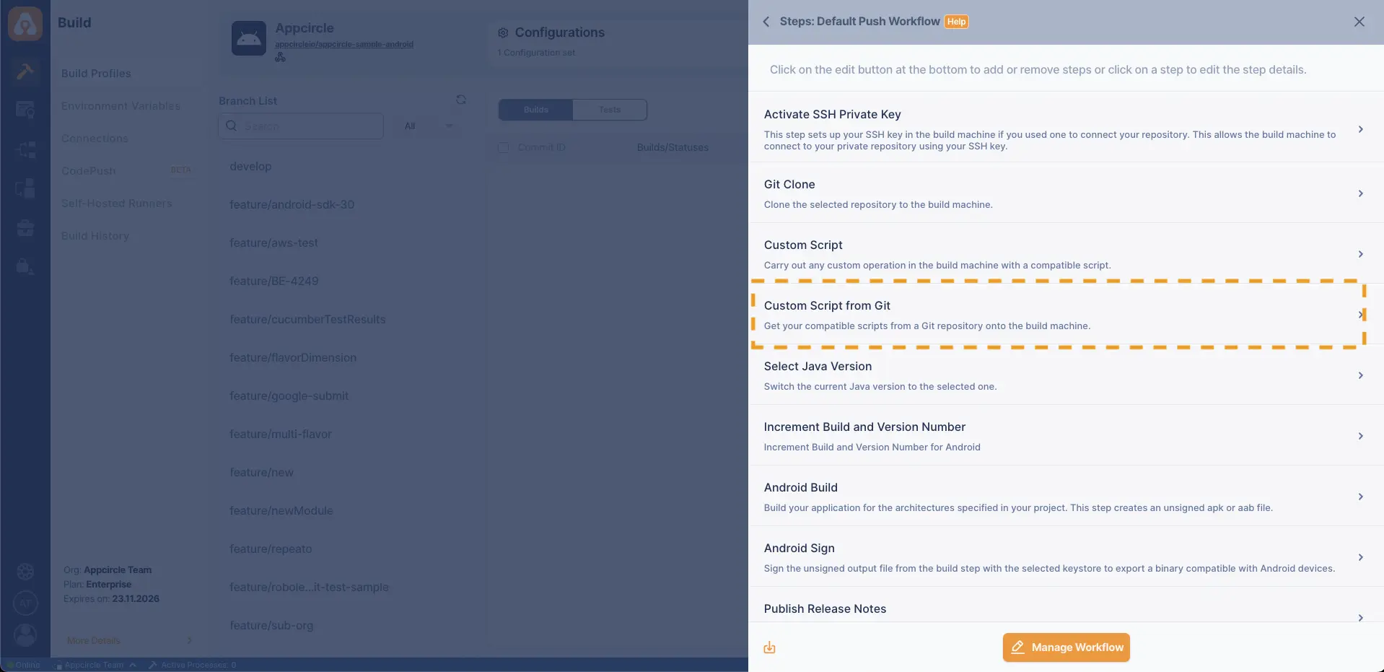Viewport: 1384px width, 672px height.
Task: Open Increment Build and Version Number step
Action: coord(1066,436)
